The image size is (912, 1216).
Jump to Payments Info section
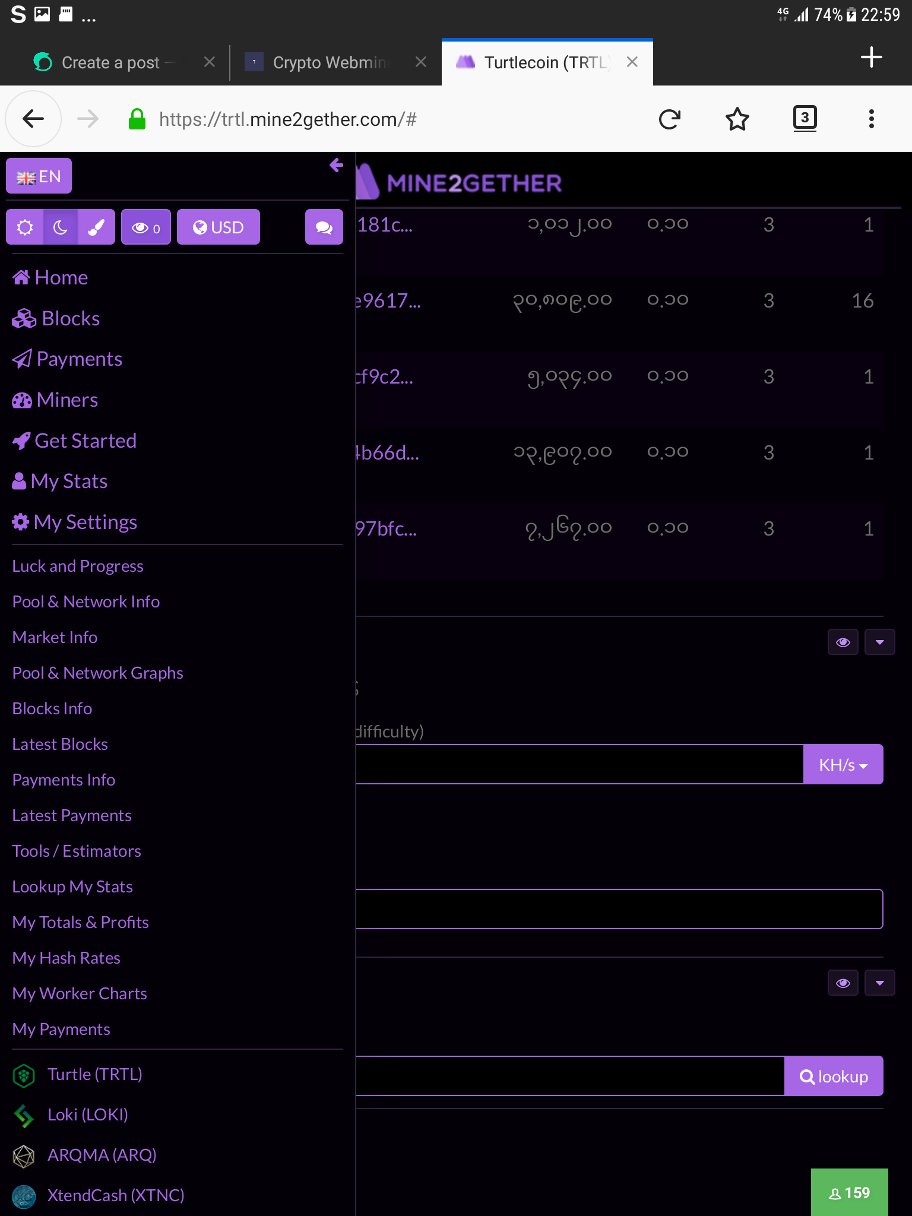[x=64, y=780]
